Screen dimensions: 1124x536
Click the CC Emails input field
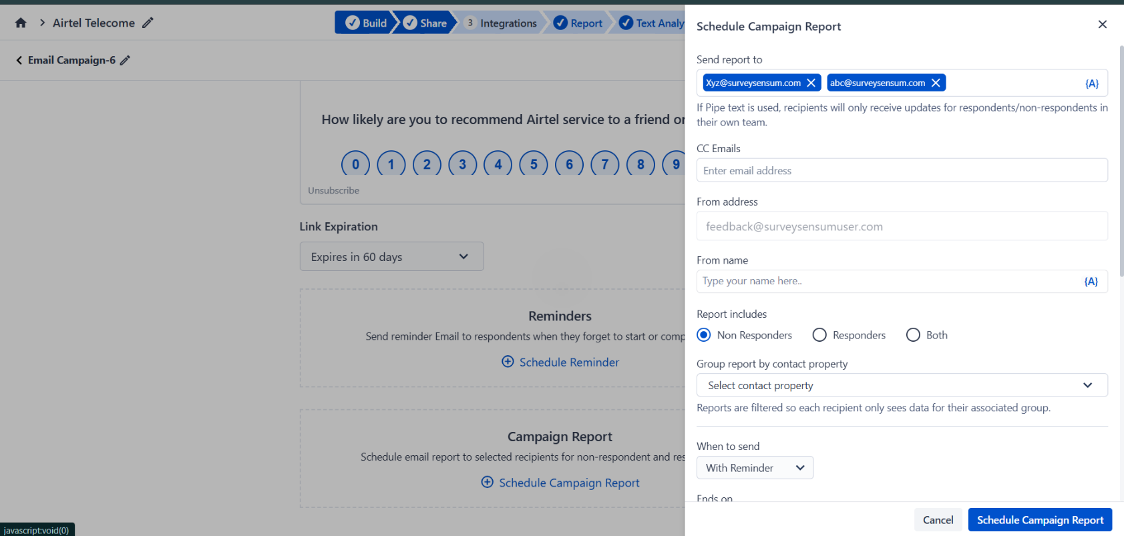(902, 171)
